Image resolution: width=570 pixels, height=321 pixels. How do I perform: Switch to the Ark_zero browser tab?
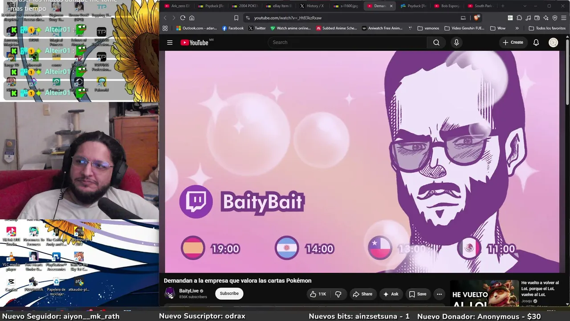pos(177,6)
